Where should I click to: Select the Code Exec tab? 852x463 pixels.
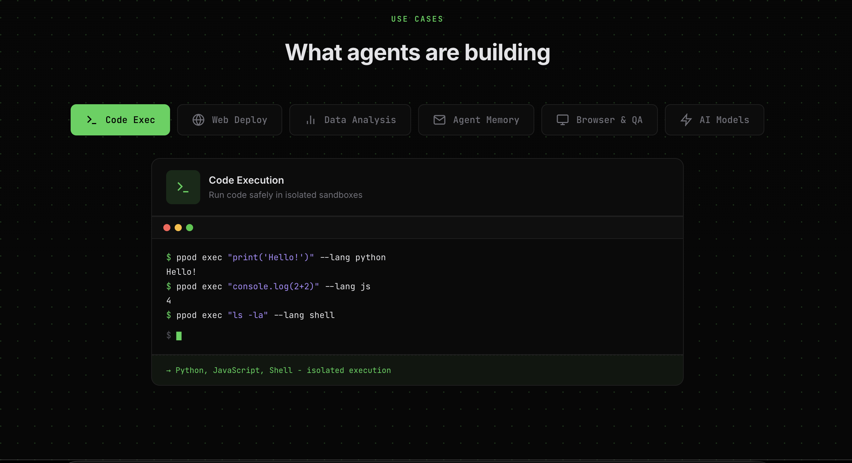point(130,120)
